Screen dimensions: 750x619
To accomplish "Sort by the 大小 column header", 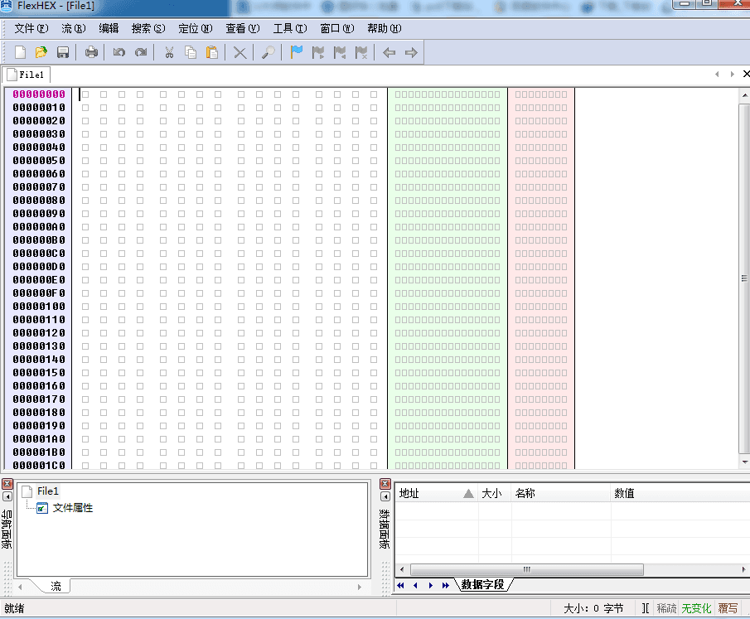I will [x=495, y=493].
